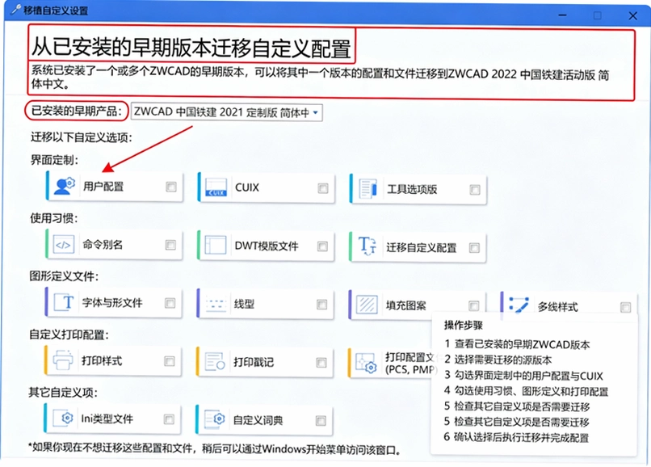
Task: Click the title bar wrench icon
Action: (16, 10)
